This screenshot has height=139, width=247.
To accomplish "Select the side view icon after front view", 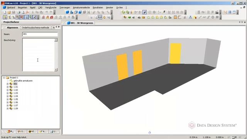I will point(80,12).
